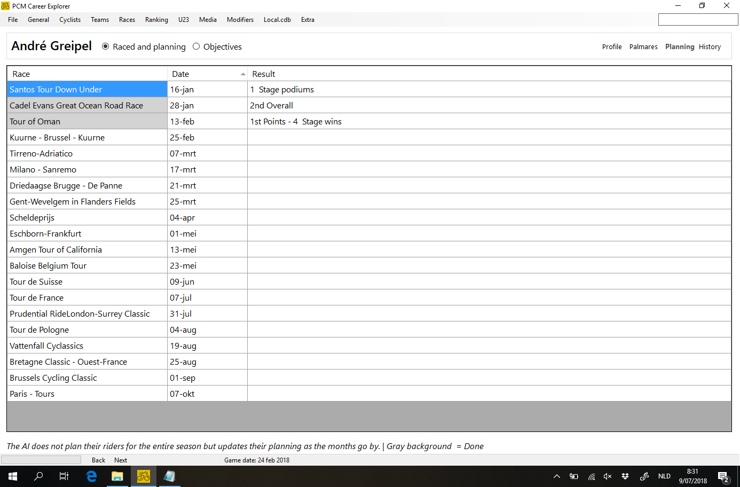Viewport: 740px width, 487px height.
Task: Launch Microsoft Edge from the taskbar
Action: [x=91, y=476]
